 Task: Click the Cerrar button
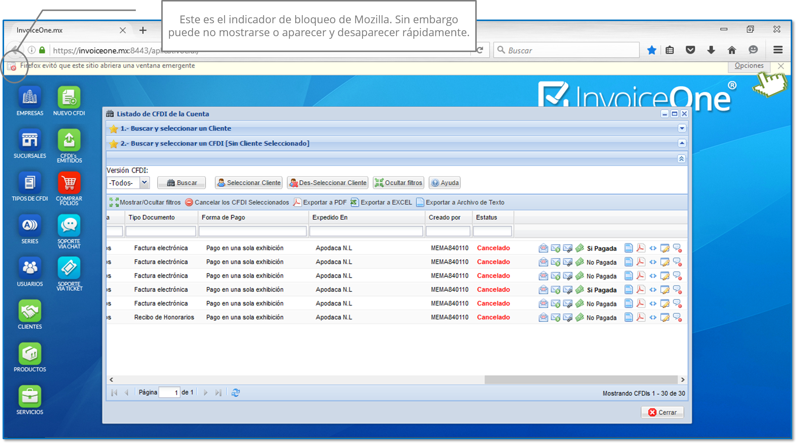pyautogui.click(x=662, y=412)
